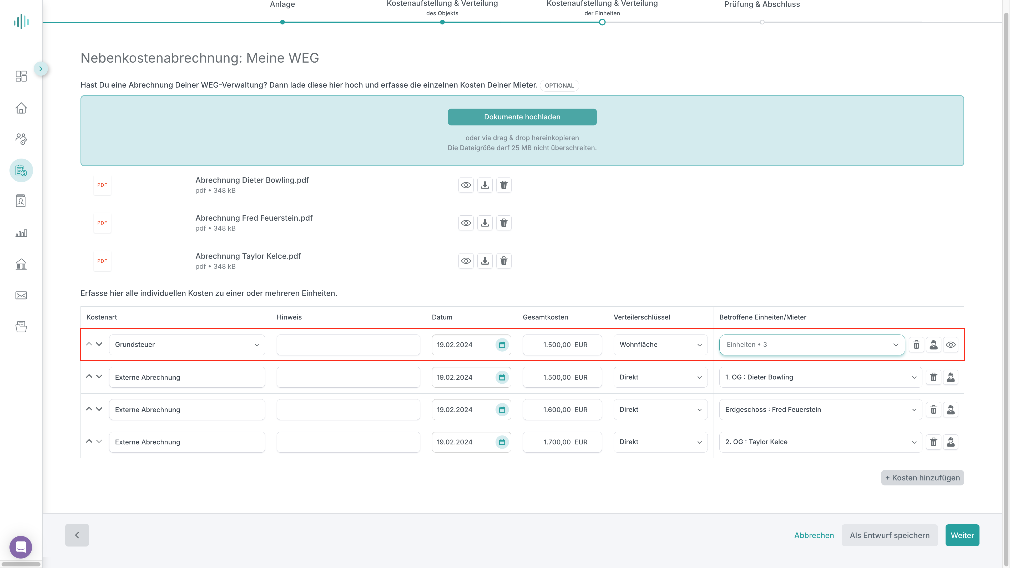1010x568 pixels.
Task: Open the calendar picker in Fred Feuerstein row
Action: [502, 410]
